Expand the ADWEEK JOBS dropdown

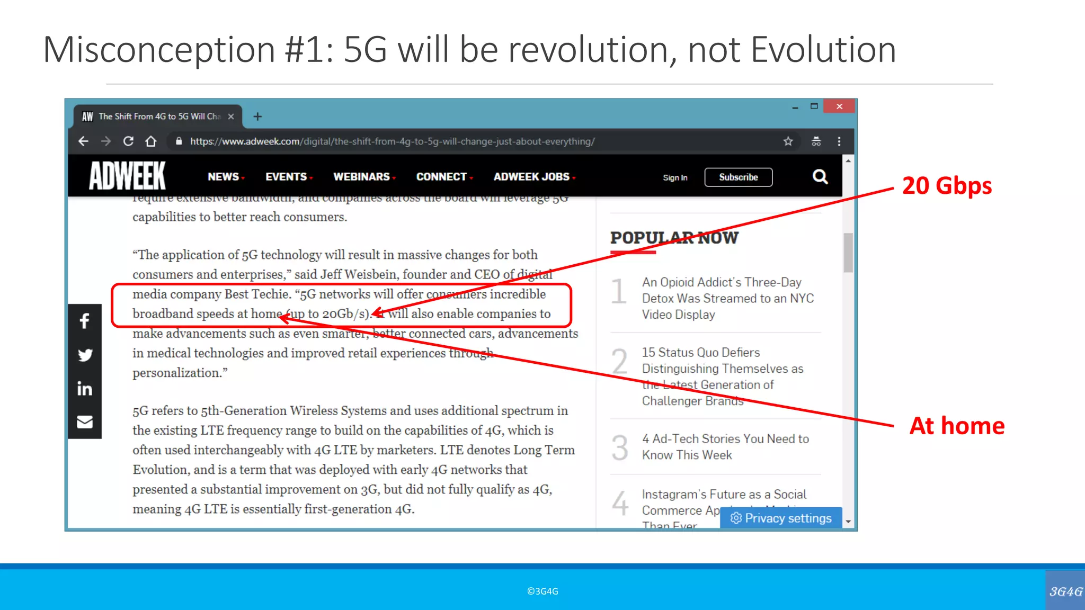(534, 177)
